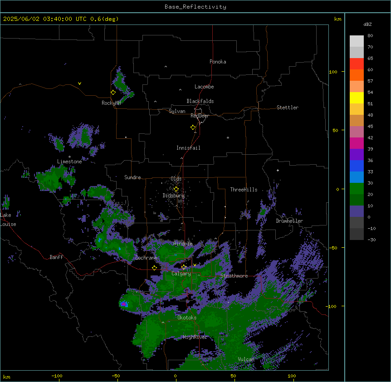391x382 pixels.
Task: Click the Base_Reflectivity title
Action: point(195,7)
